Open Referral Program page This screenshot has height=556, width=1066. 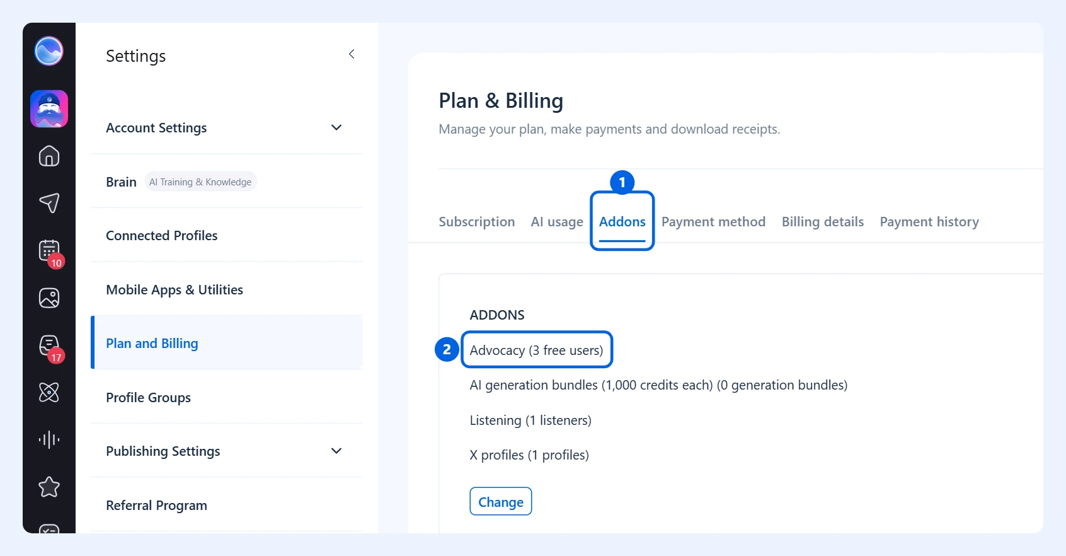point(227,505)
